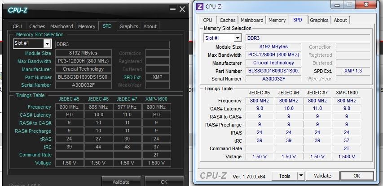This screenshot has width=383, height=186.
Task: Expand Slot #1 dropdown in dark CPU-Z window
Action: click(48, 44)
